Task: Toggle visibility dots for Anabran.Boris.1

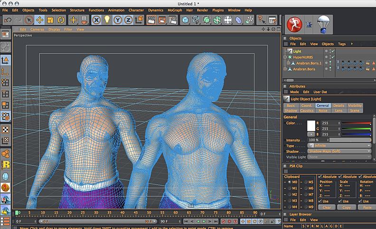Action: 330,63
